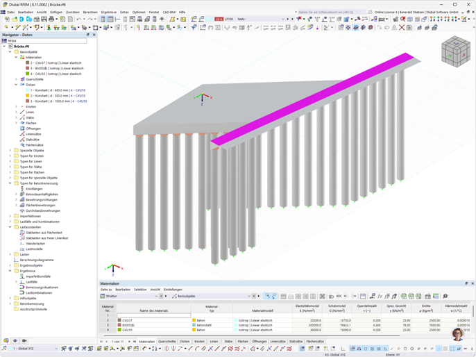Click the next-page arrow of table navigation
The image size is (476, 357).
129,342
